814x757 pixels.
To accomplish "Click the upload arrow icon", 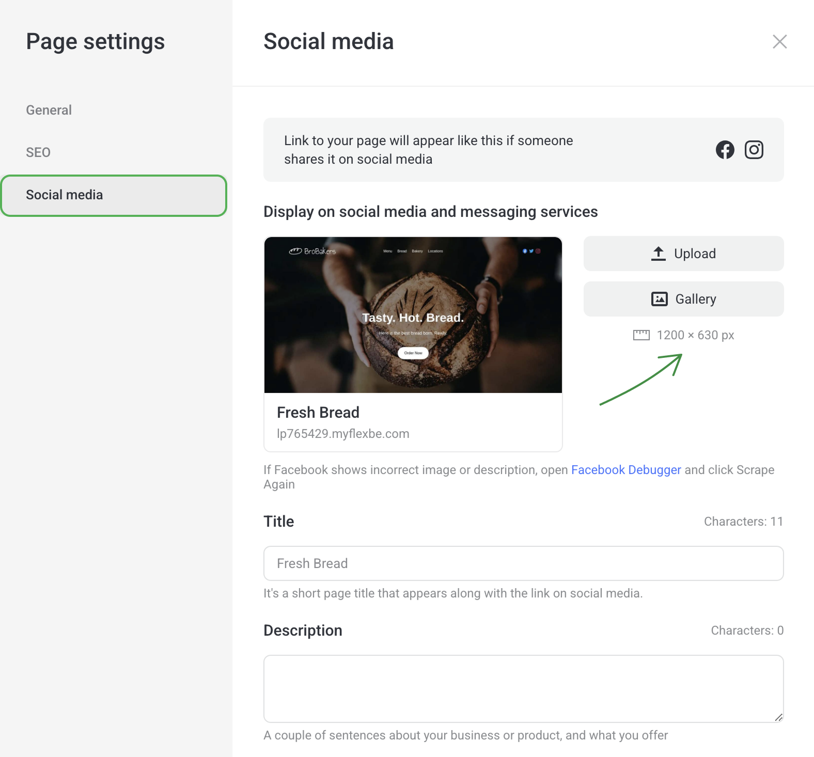I will pyautogui.click(x=658, y=254).
